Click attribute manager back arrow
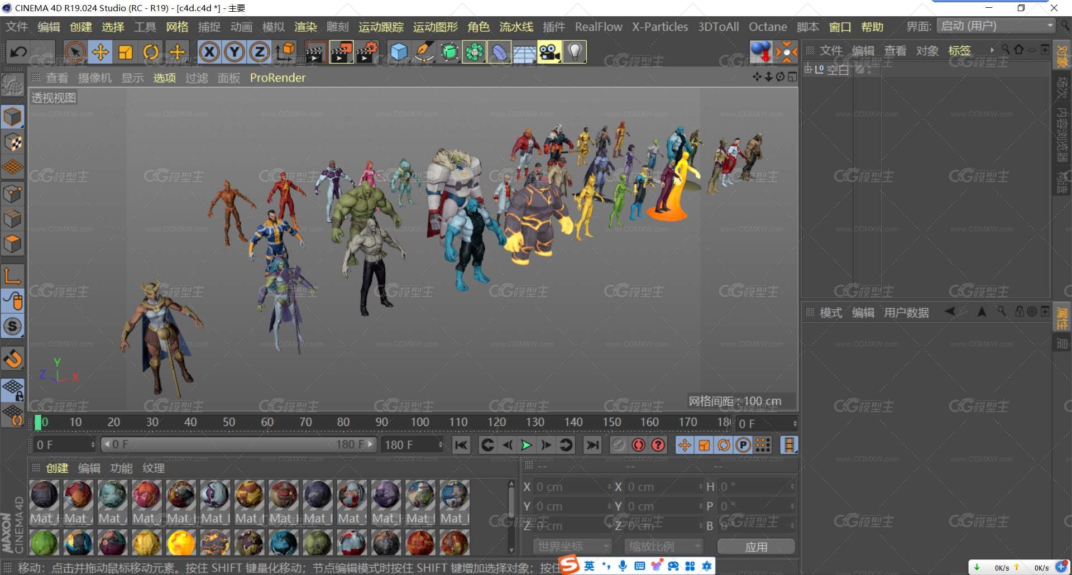This screenshot has width=1072, height=575. 949,312
